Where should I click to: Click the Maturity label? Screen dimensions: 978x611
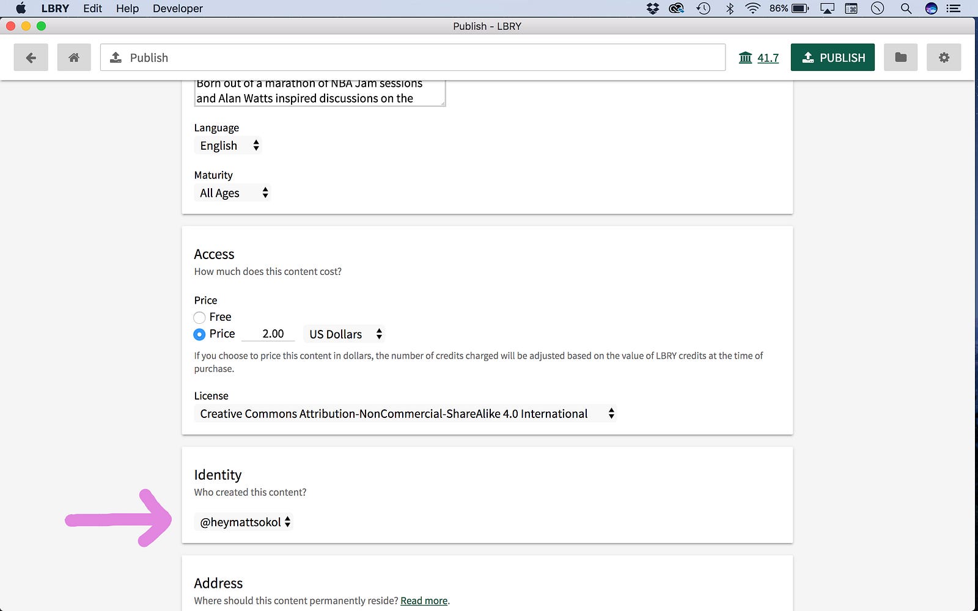(213, 175)
